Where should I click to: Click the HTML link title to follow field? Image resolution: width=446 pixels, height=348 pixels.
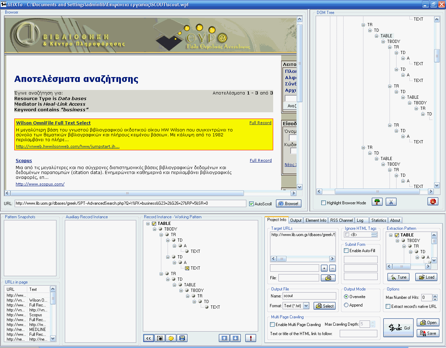coord(358,334)
